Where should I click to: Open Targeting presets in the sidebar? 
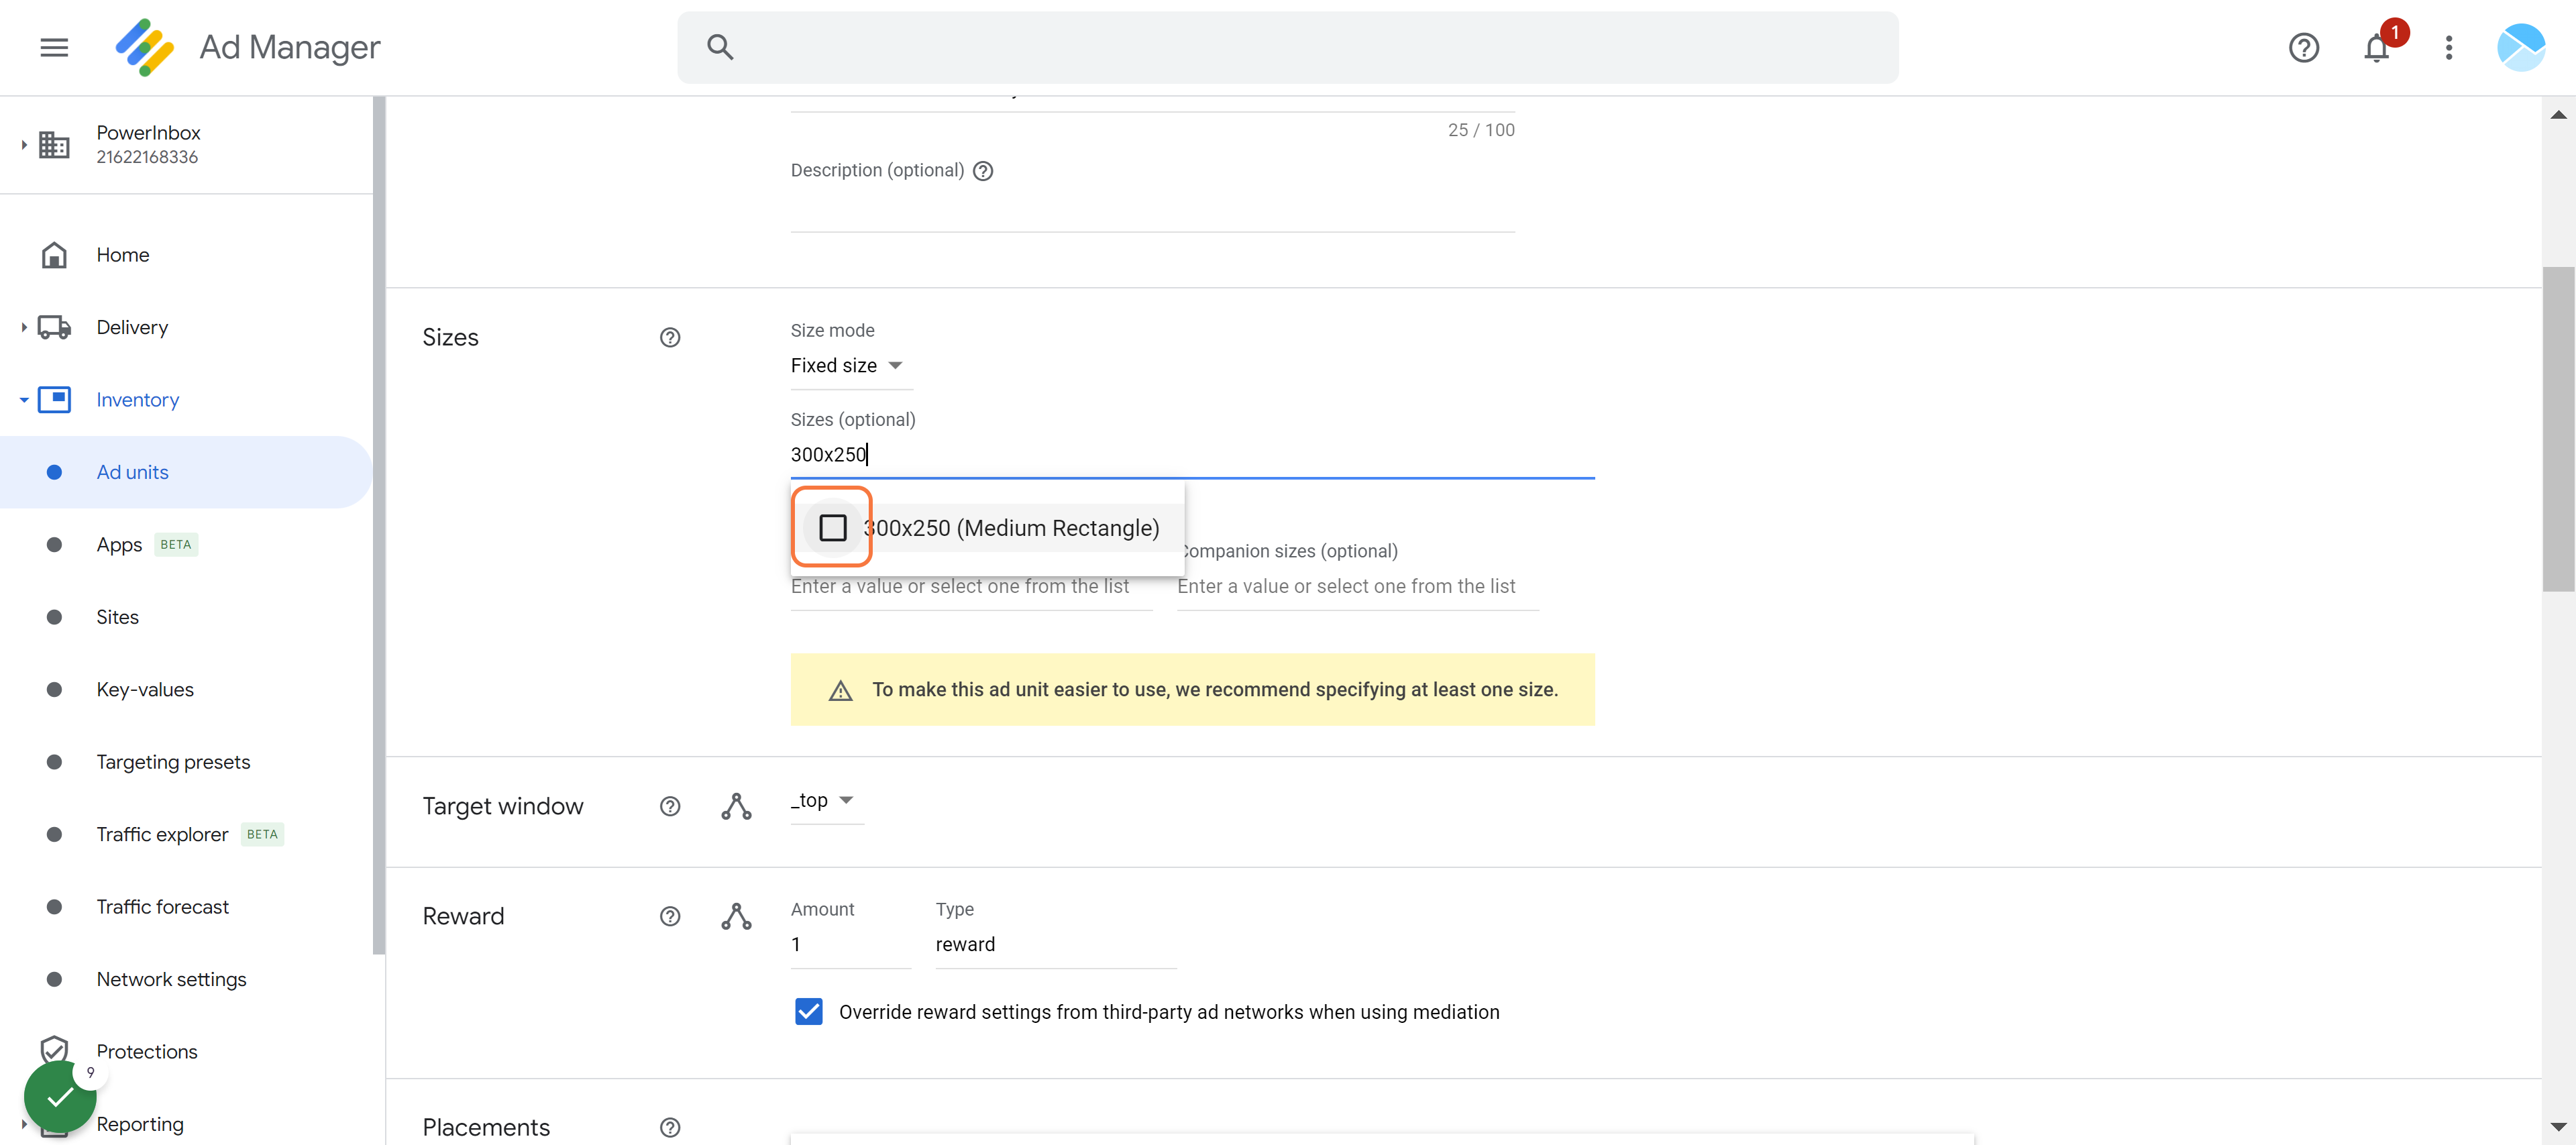point(186,762)
